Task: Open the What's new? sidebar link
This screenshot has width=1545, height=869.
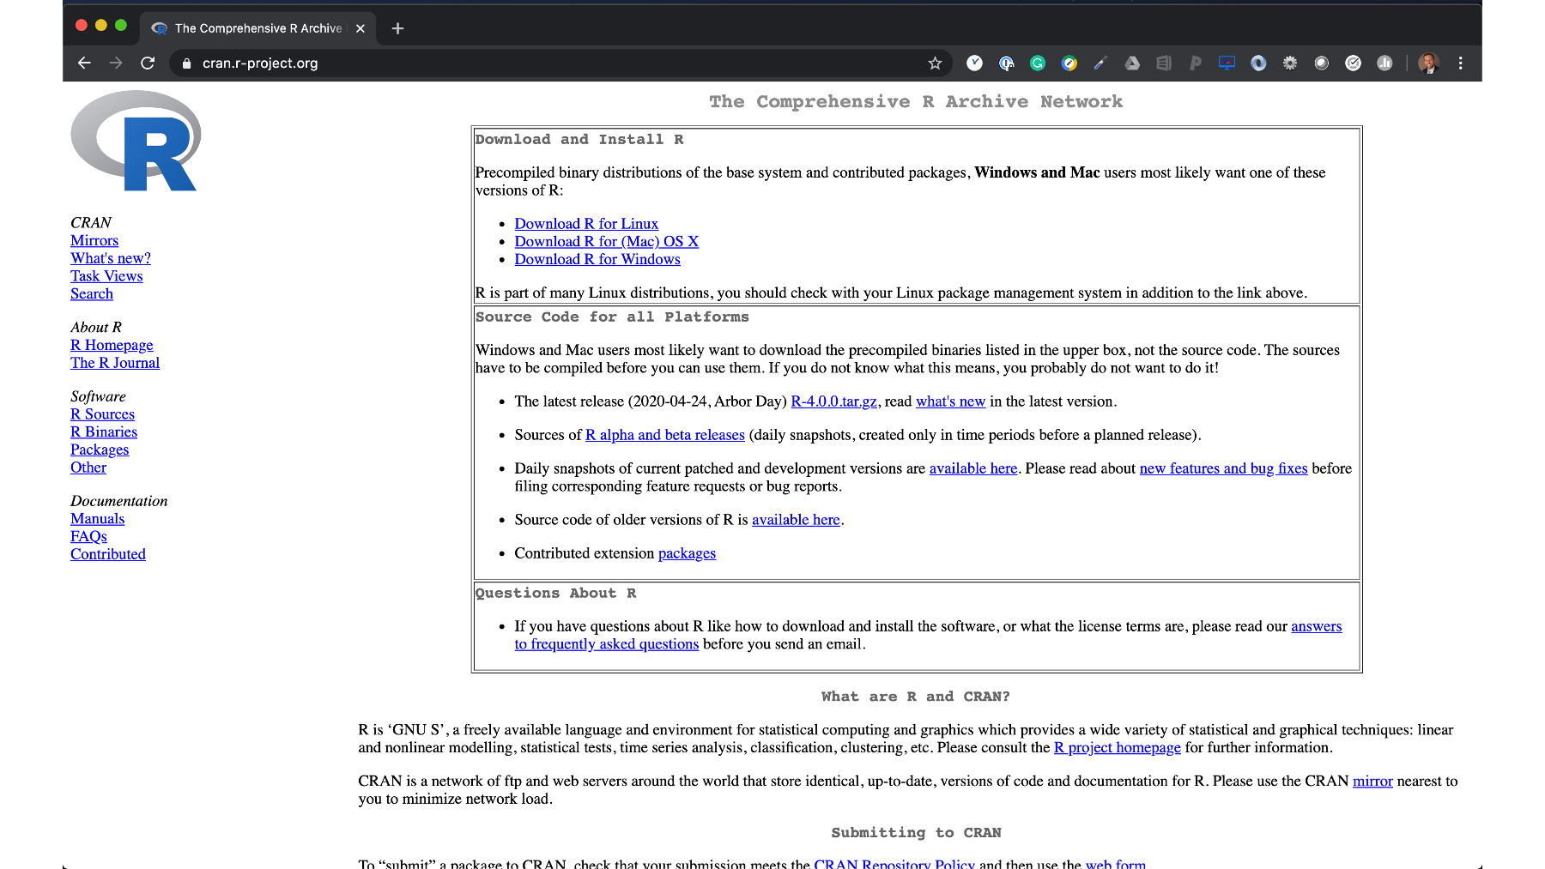Action: [111, 258]
